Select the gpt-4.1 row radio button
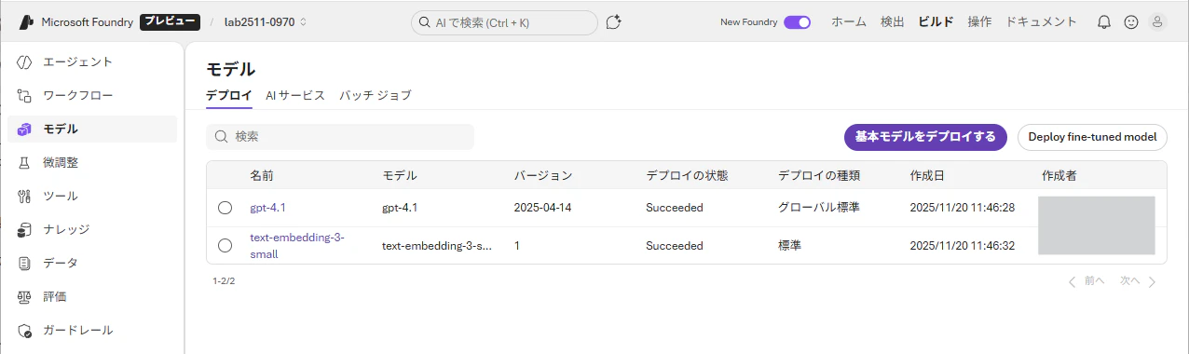Image resolution: width=1189 pixels, height=354 pixels. click(225, 208)
